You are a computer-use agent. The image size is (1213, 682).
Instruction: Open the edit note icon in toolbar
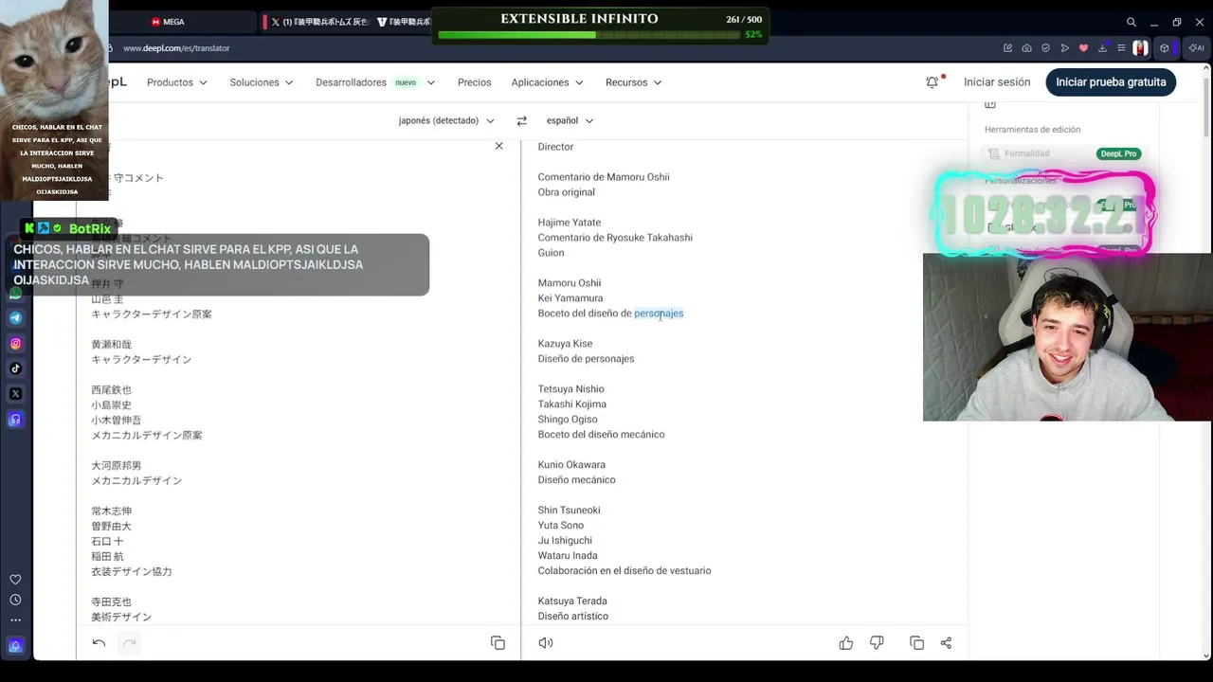(x=1007, y=48)
